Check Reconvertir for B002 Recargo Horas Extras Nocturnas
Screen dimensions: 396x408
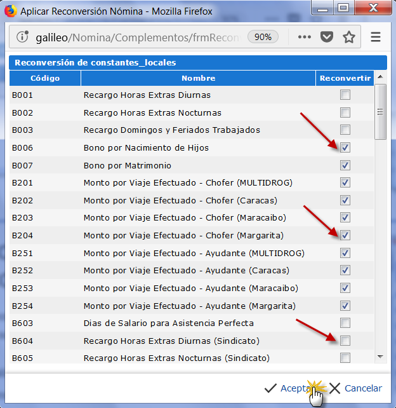pyautogui.click(x=345, y=112)
